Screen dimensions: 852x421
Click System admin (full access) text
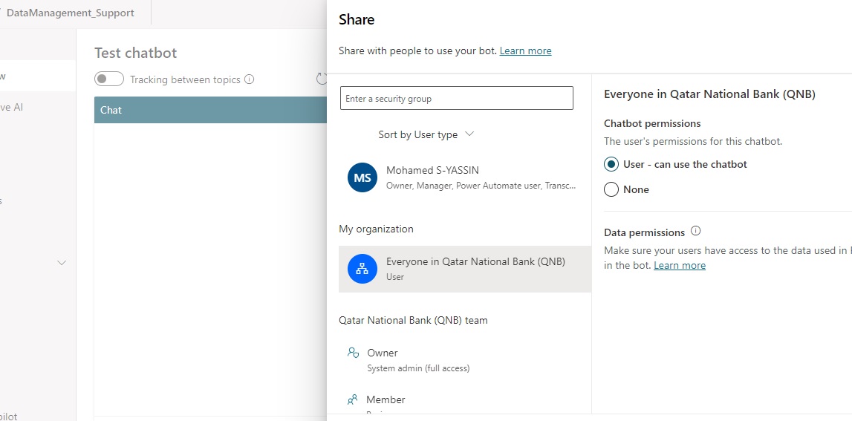(x=418, y=368)
